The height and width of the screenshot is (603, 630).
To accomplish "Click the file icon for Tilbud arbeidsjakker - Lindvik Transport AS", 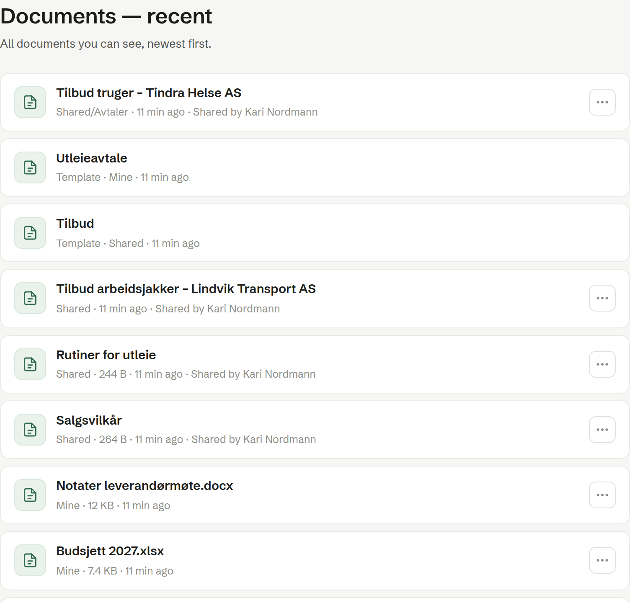I will (30, 298).
